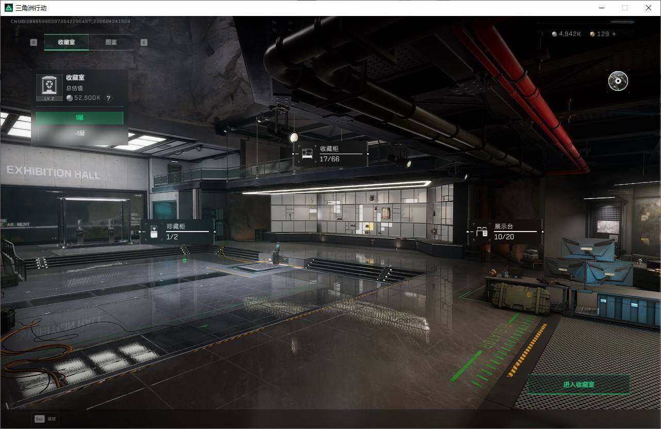The height and width of the screenshot is (429, 661).
Task: Open the 珍藏柜 1/2 marker
Action: (x=177, y=232)
